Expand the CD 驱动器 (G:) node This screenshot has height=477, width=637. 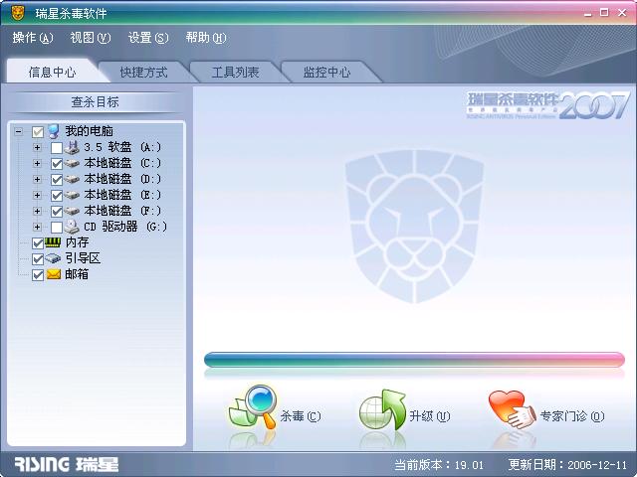(x=37, y=227)
